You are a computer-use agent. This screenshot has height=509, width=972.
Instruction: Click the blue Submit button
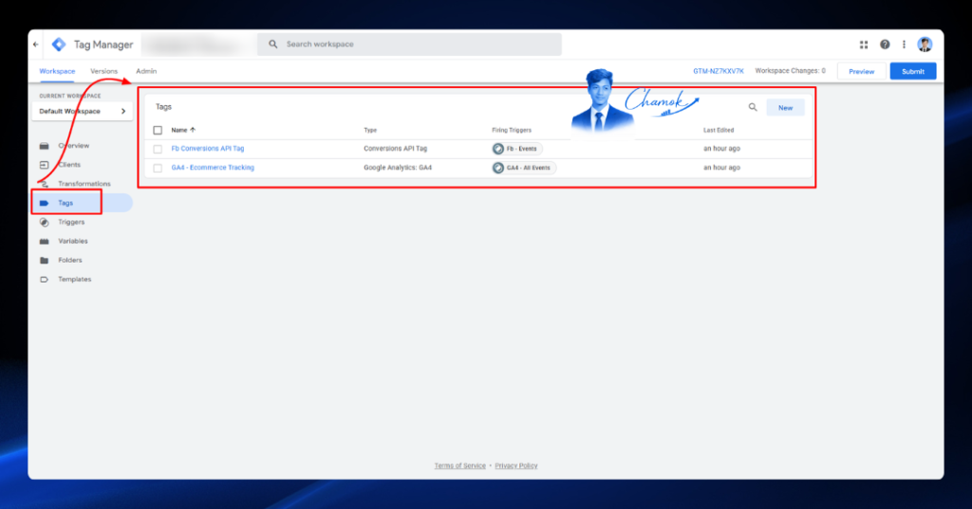coord(912,71)
